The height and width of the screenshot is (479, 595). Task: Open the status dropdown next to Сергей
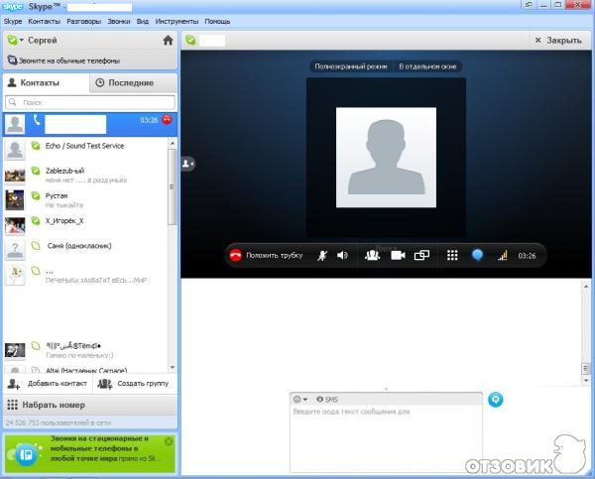point(14,41)
